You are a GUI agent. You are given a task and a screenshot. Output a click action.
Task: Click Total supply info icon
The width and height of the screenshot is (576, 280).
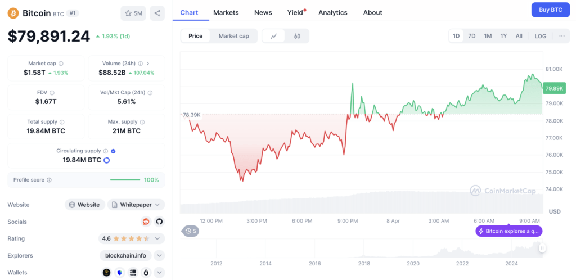coord(62,122)
